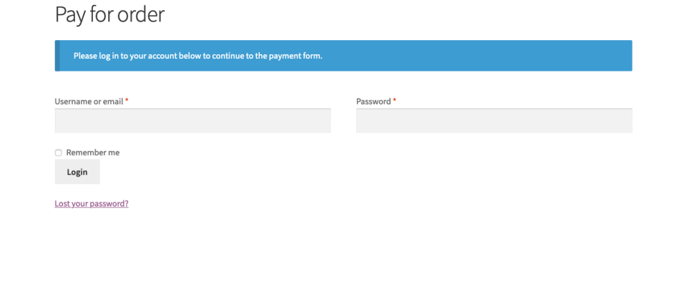The height and width of the screenshot is (296, 679).
Task: Click the blue login notice banner
Action: coord(429,56)
